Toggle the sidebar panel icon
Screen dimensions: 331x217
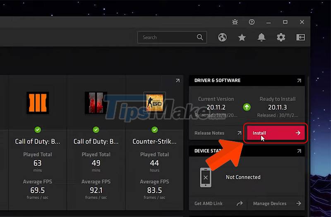(300, 37)
